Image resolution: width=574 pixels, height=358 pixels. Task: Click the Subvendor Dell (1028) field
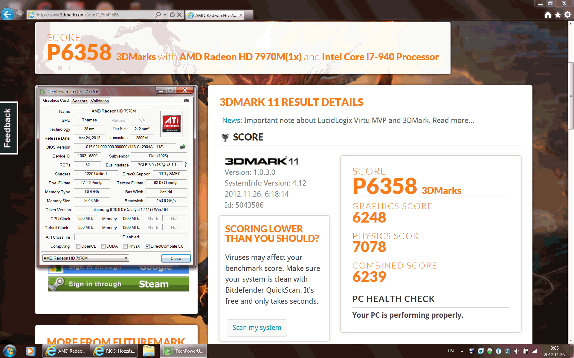coord(158,156)
